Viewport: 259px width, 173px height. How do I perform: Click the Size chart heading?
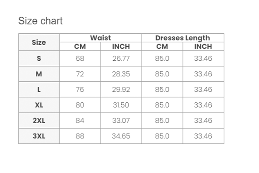pyautogui.click(x=40, y=21)
